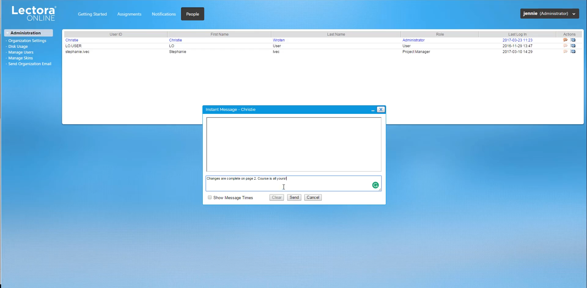Screen dimensions: 587x288
Task: Click the Lectora Online logo
Action: pyautogui.click(x=34, y=14)
